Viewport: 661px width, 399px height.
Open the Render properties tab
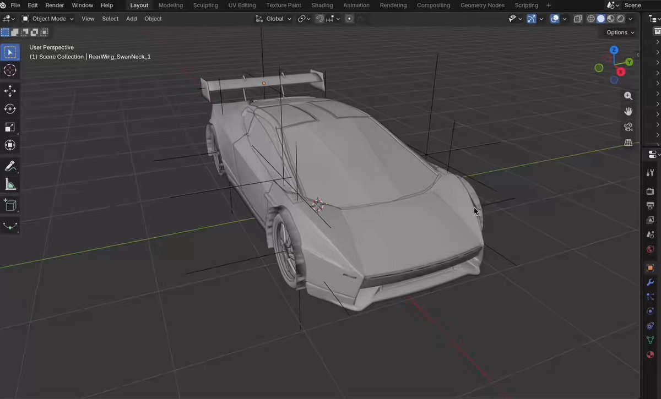coord(651,192)
